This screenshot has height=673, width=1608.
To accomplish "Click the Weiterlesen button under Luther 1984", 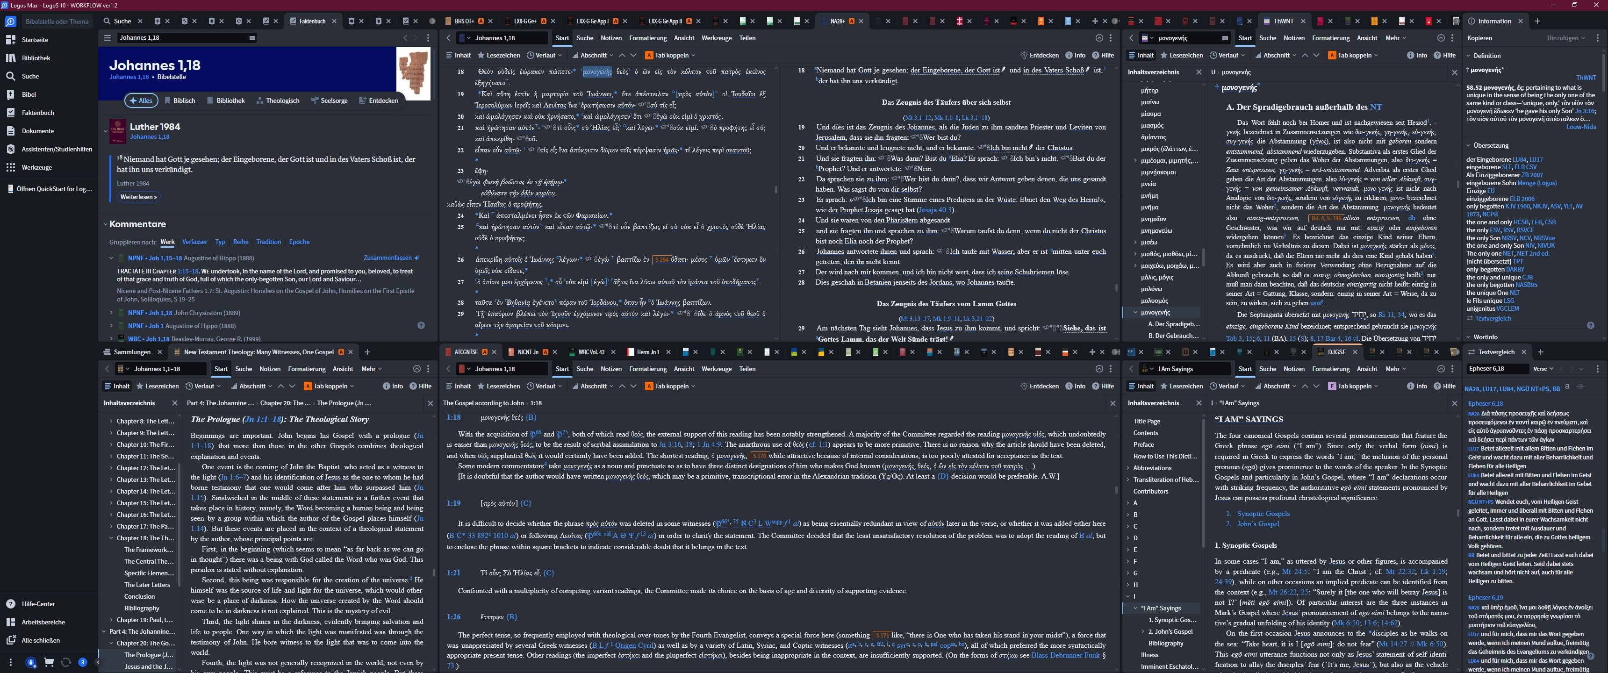I will 138,197.
